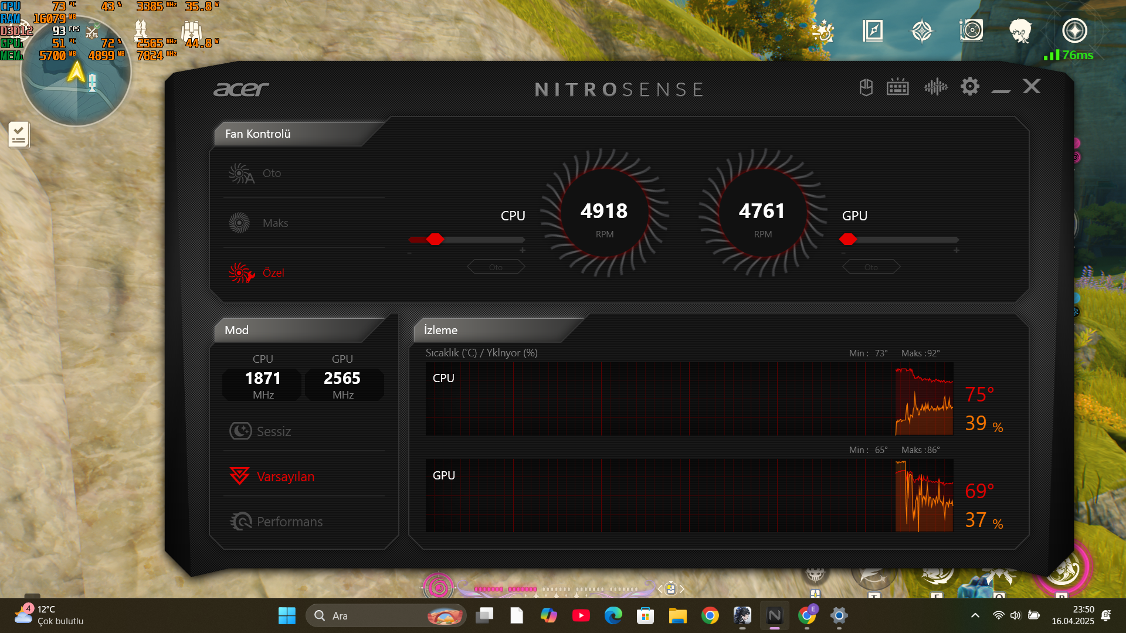Open volume speaker tray icon
Screen dimensions: 1126x633
(x=1015, y=615)
